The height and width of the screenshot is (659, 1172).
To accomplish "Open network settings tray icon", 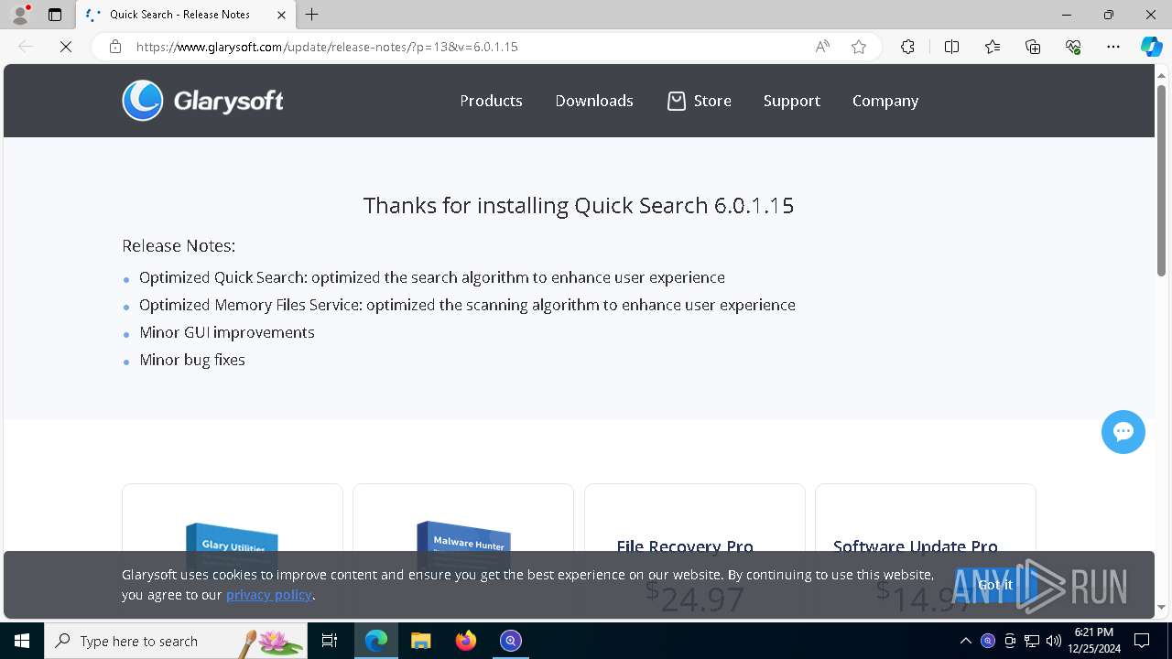I will (1032, 641).
